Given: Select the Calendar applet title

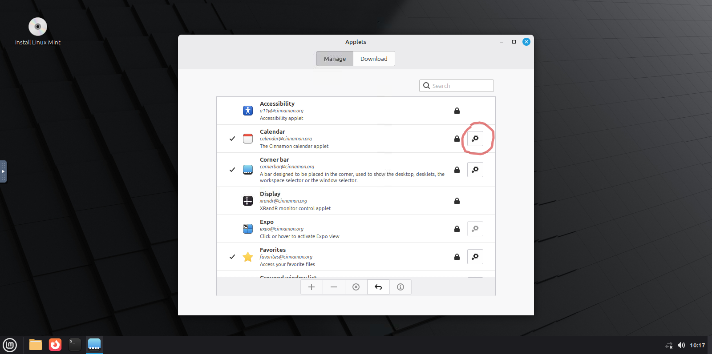Looking at the screenshot, I should click(272, 131).
